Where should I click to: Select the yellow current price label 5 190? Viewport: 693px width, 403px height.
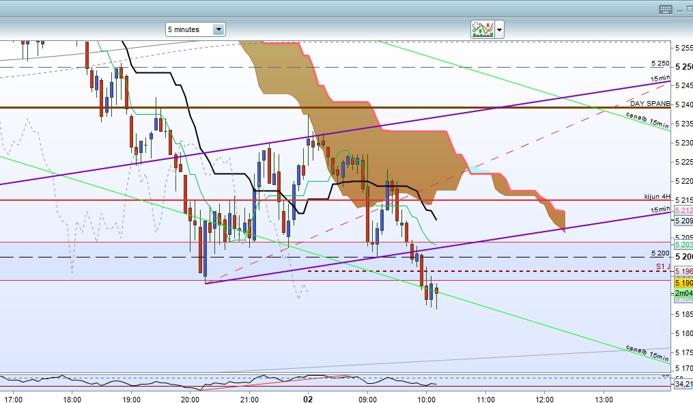683,283
